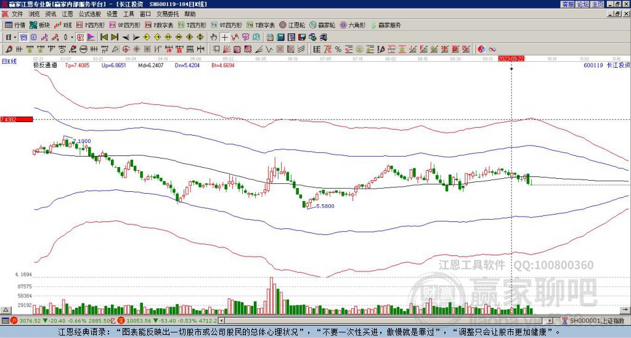This screenshot has width=631, height=338.
Task: Select the Gann fan lines tool
Action: (227, 49)
